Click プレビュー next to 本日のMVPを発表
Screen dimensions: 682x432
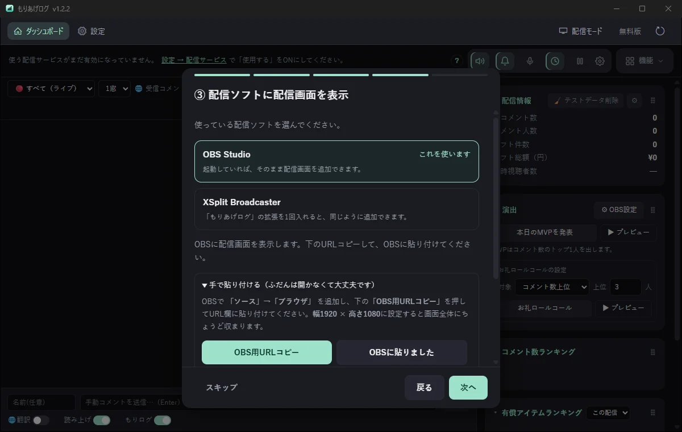tap(628, 232)
